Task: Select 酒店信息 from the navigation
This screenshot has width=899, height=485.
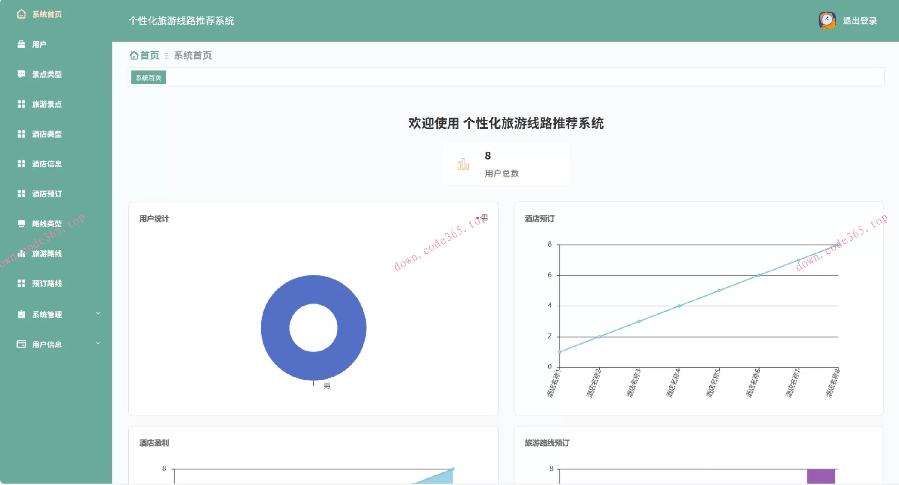Action: coord(47,164)
